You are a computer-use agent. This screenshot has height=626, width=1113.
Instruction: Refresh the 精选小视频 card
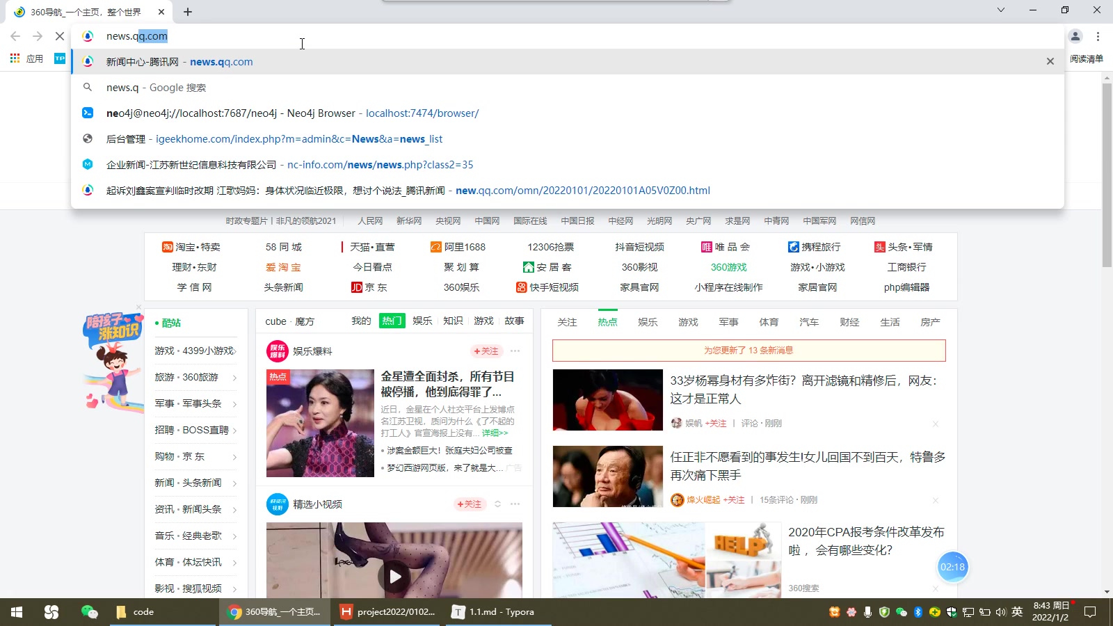(497, 504)
